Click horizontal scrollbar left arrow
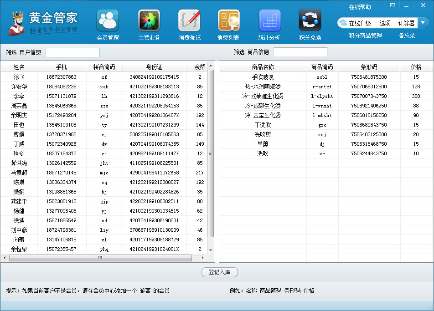The image size is (434, 311). 5,258
